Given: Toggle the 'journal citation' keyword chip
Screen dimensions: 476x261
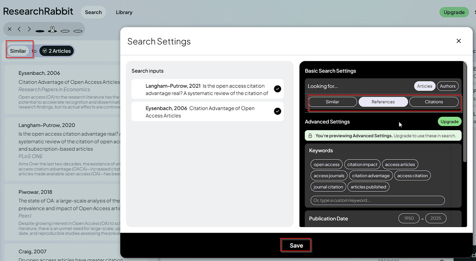Looking at the screenshot, I should pyautogui.click(x=328, y=187).
